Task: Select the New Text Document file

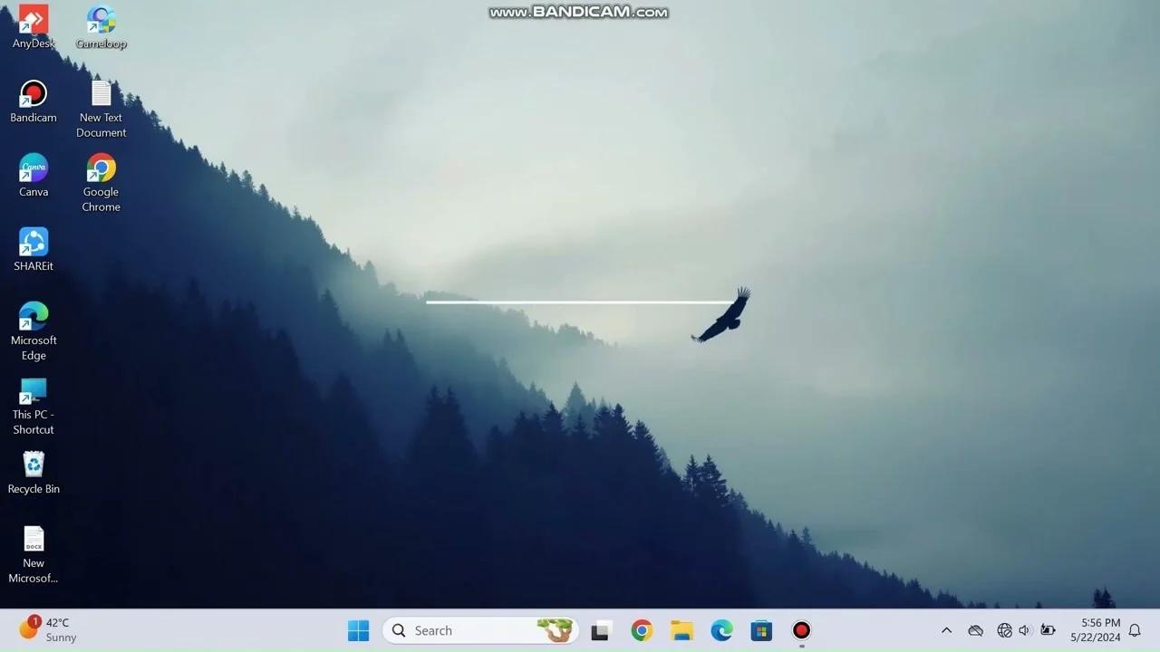Action: pyautogui.click(x=101, y=94)
